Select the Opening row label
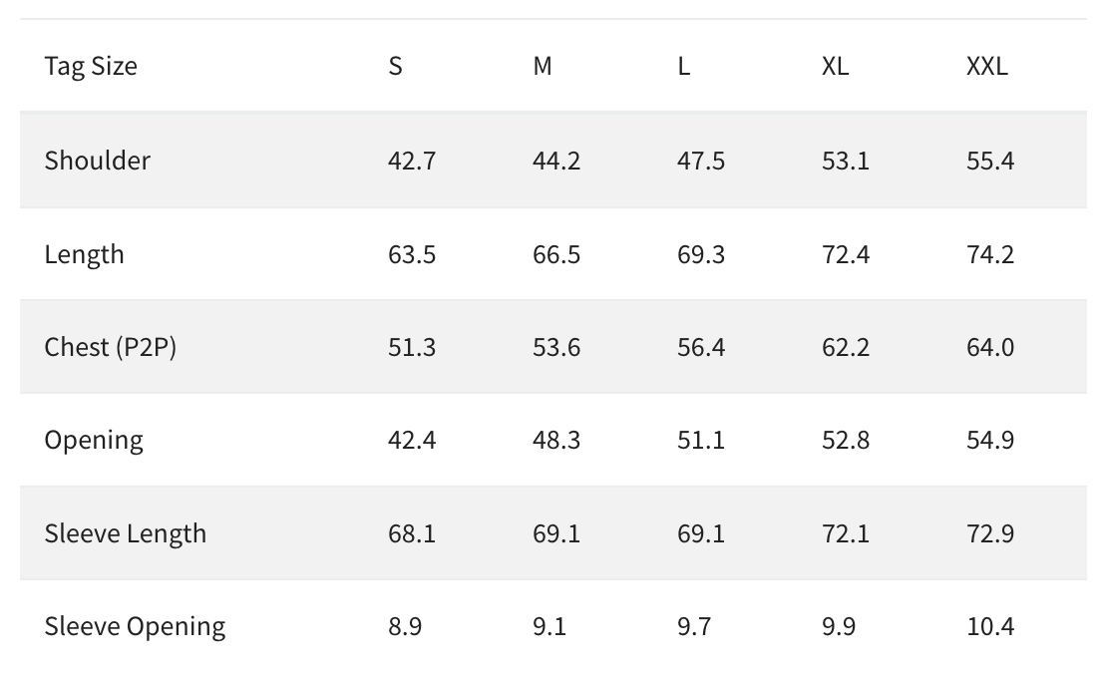The width and height of the screenshot is (1097, 678). [94, 440]
